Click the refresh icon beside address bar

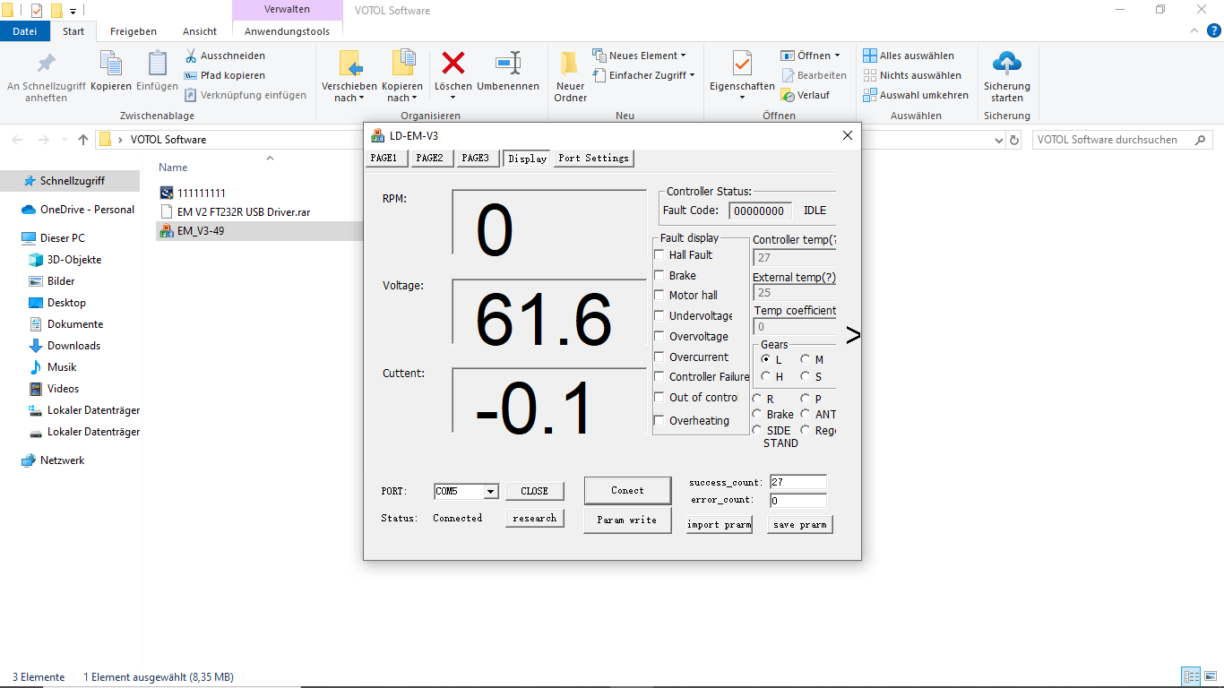[x=1014, y=140]
